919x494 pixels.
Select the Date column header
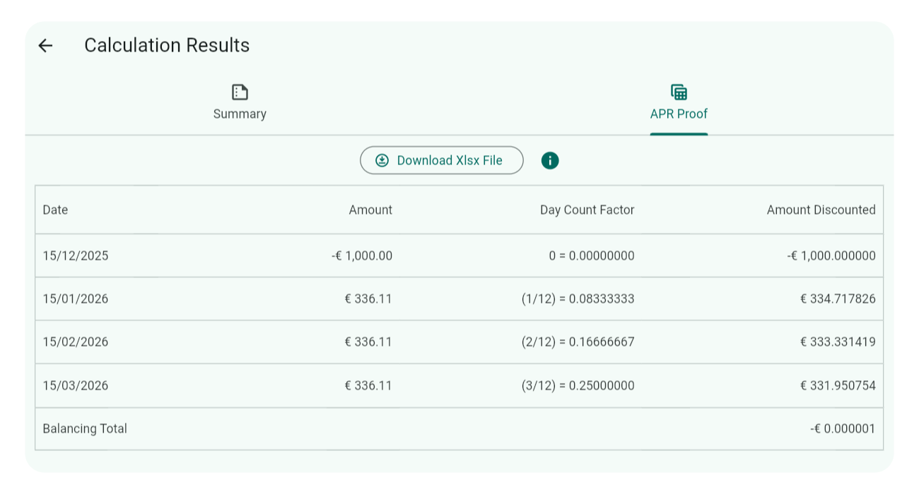point(55,210)
